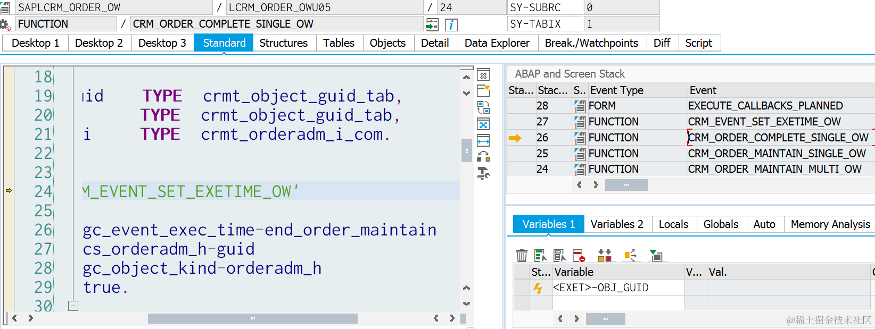This screenshot has height=329, width=875.
Task: Click CRM_ORDER_MAINTAIN_SINGLE_OW stack event
Action: coord(777,154)
